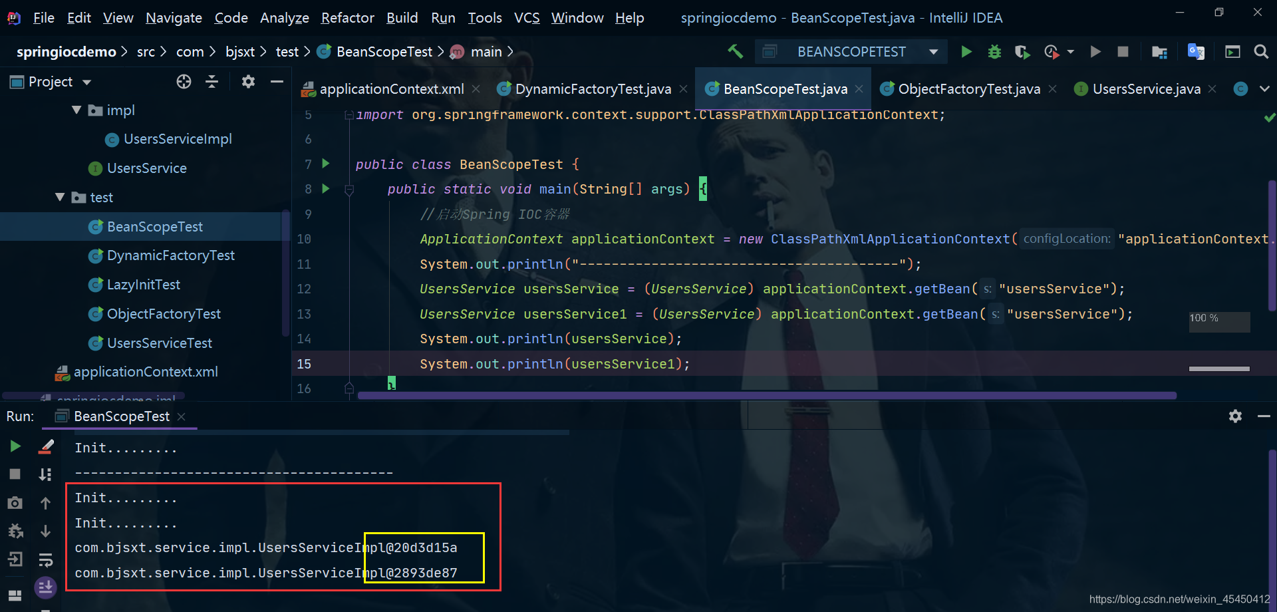Open the Refactor menu

click(347, 18)
